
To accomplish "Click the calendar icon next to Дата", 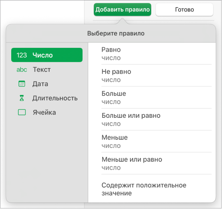I will [x=22, y=84].
